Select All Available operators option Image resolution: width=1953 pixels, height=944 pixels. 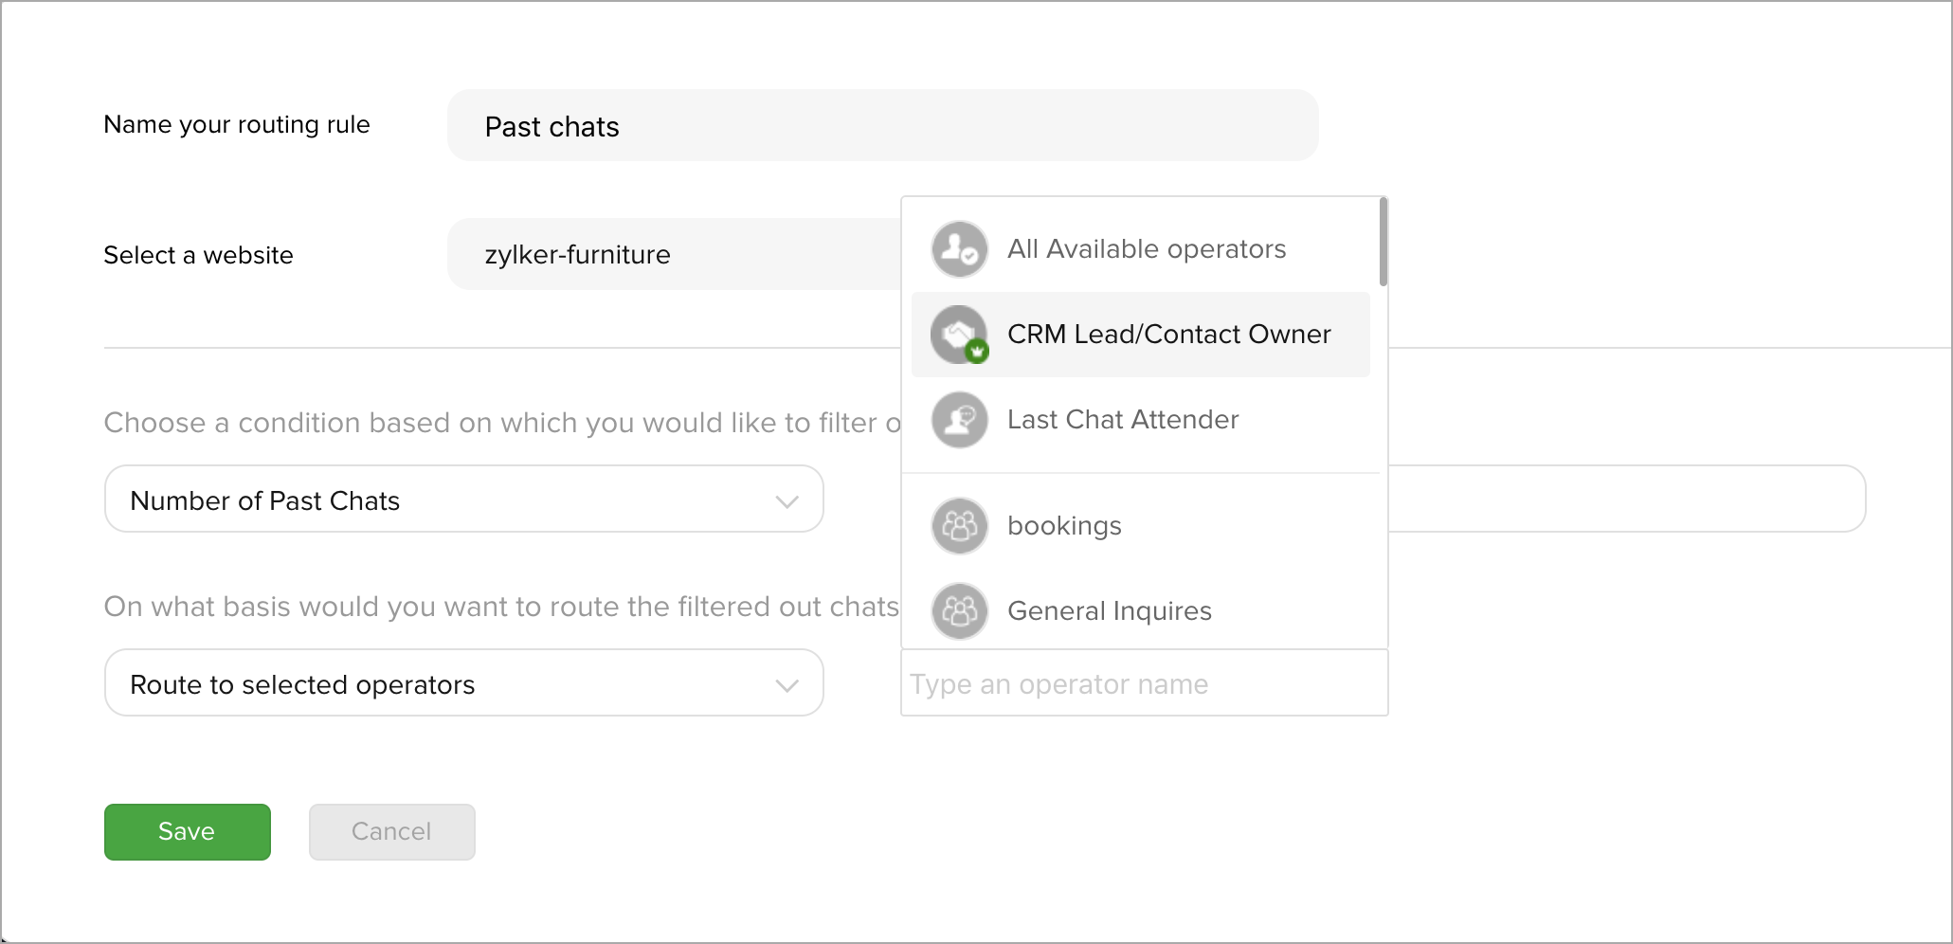pos(1140,249)
